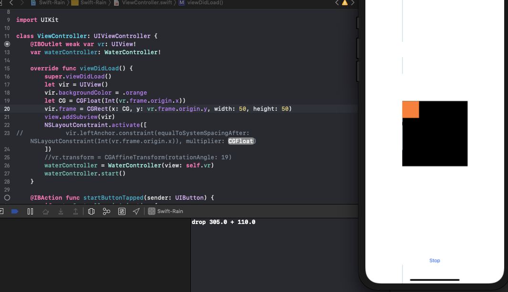This screenshot has width=508, height=292.
Task: Open the ViewController.swift breadcrumb menu
Action: tap(145, 3)
